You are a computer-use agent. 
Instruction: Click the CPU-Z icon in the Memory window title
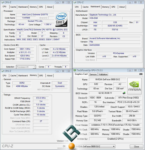(2, 71)
